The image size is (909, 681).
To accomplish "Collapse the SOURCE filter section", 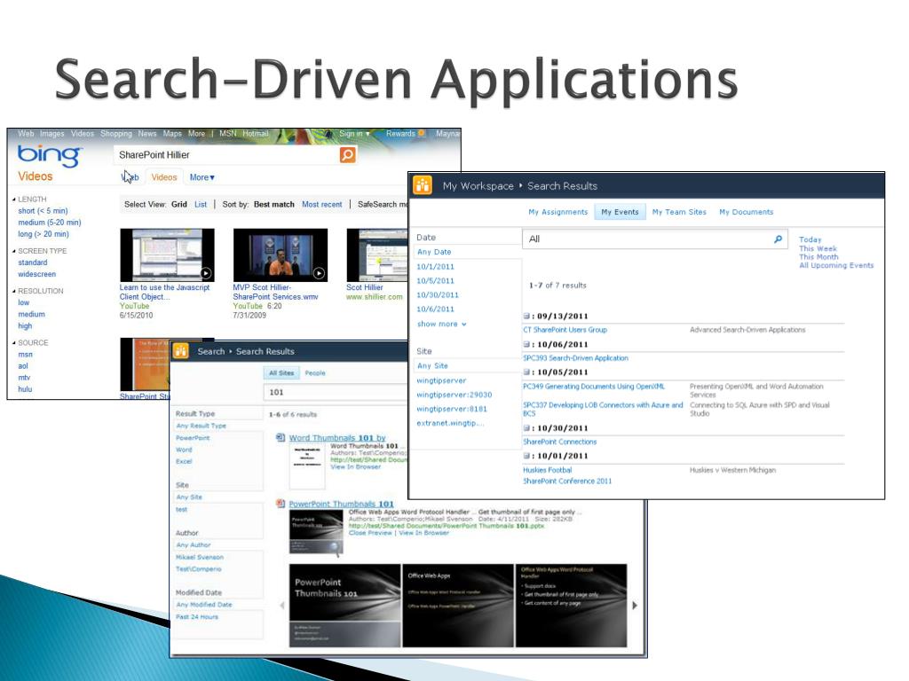I will 14,343.
